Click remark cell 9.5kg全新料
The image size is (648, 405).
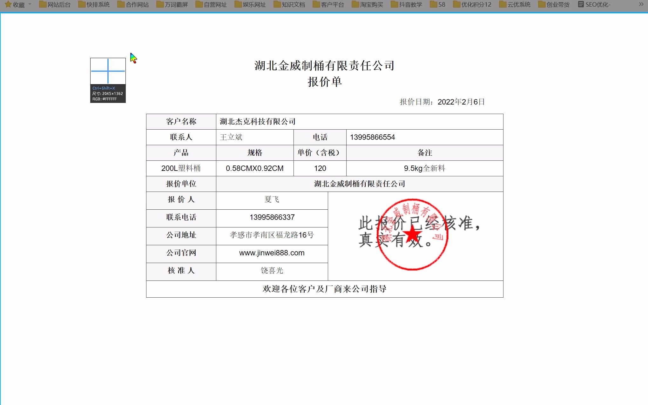pyautogui.click(x=425, y=168)
